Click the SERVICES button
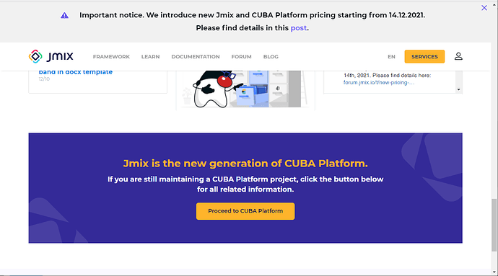 point(424,56)
